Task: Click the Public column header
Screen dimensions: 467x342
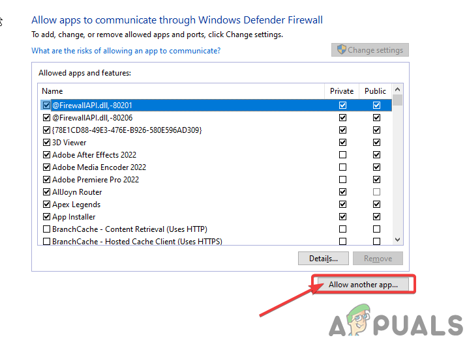Action: pyautogui.click(x=375, y=91)
